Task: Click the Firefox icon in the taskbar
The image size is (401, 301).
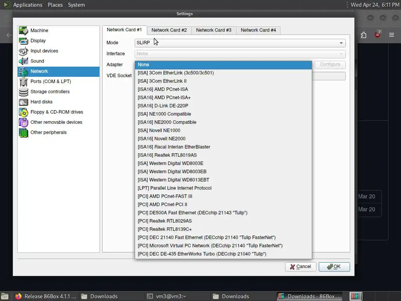Action: [18, 296]
